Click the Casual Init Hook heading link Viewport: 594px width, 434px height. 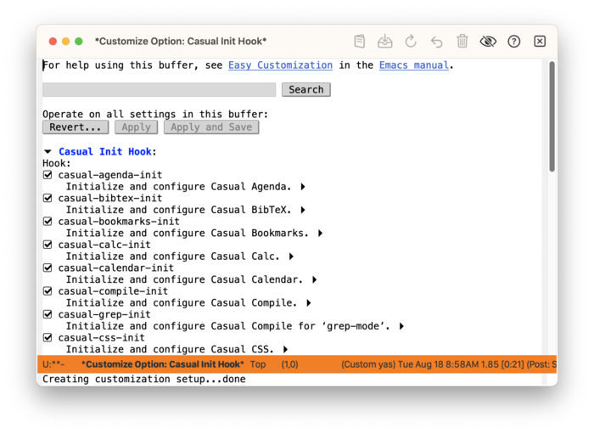click(x=105, y=152)
